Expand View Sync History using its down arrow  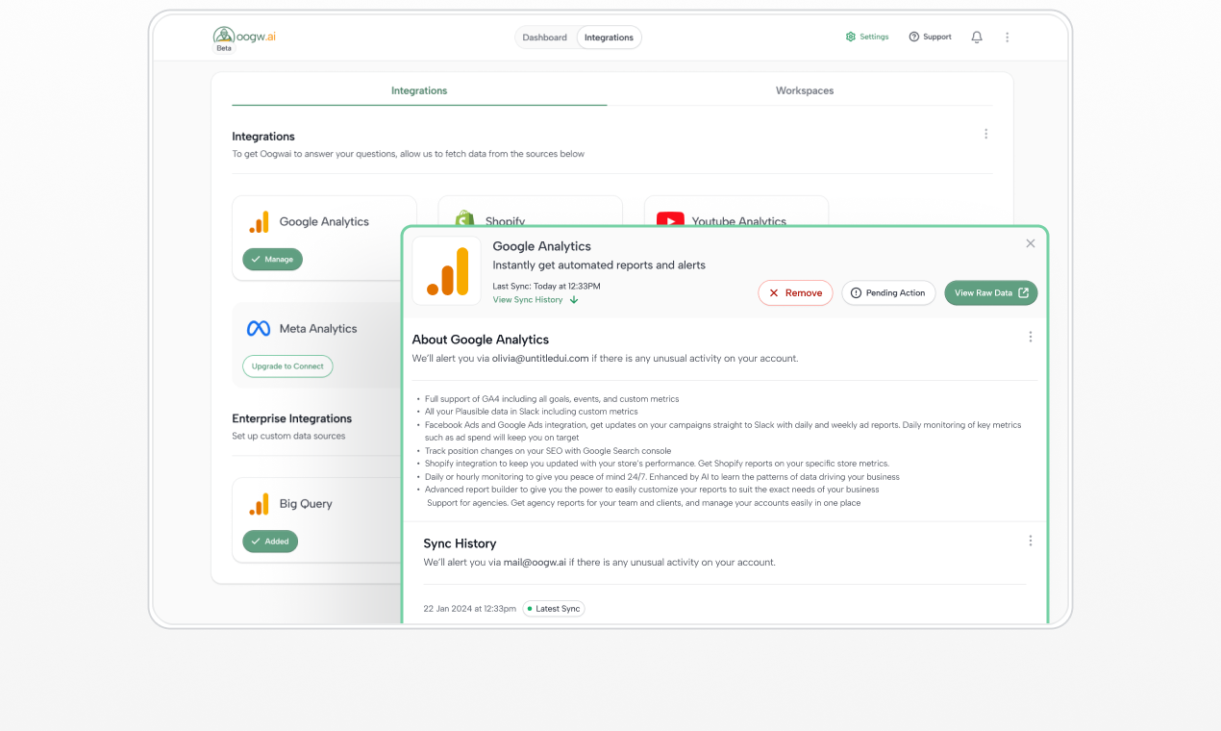[x=573, y=299]
